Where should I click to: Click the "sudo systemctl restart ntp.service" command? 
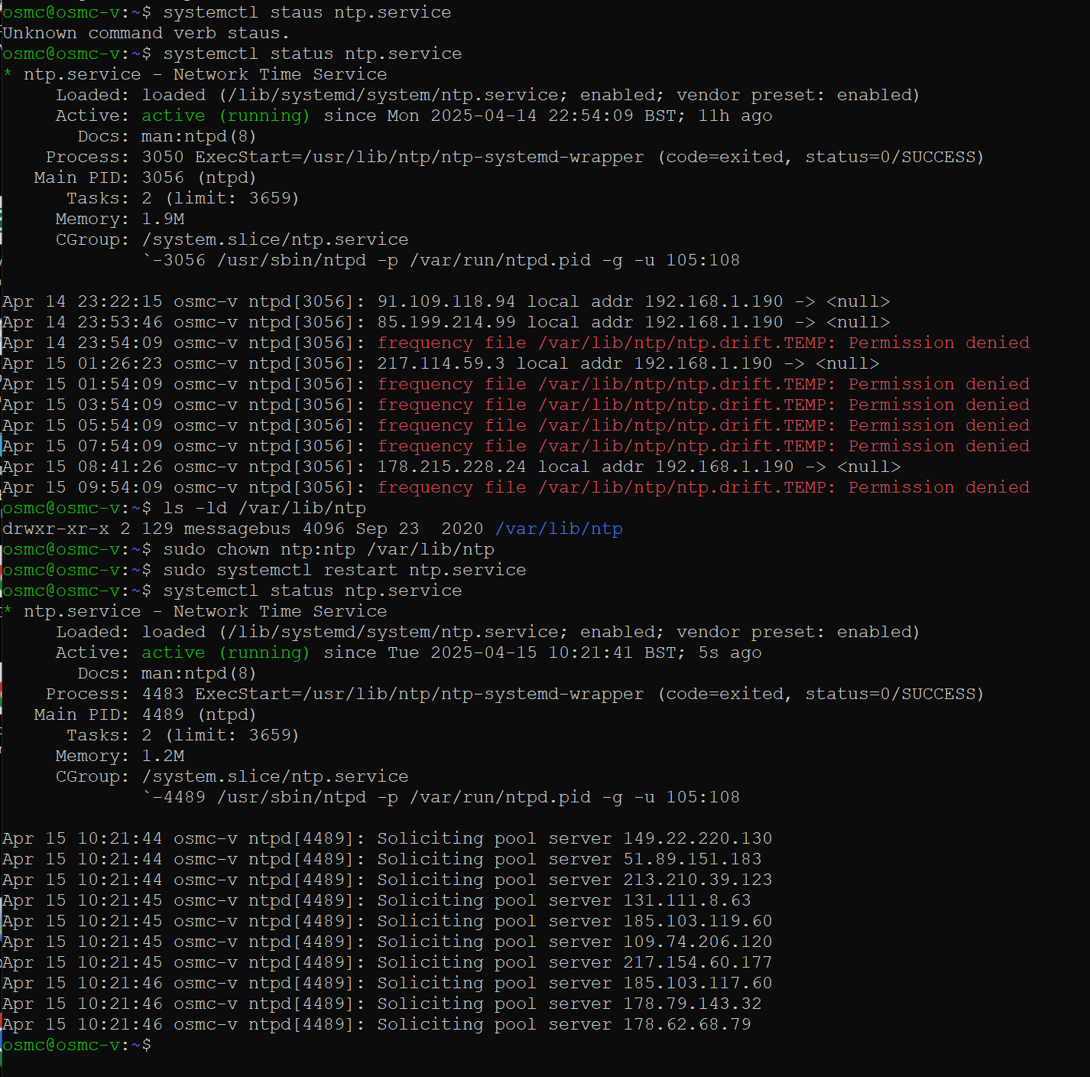(x=344, y=570)
